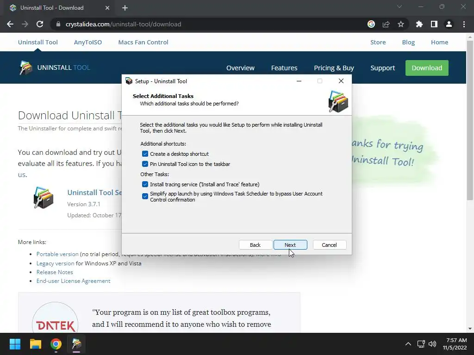Open volume control tray icon
This screenshot has width=474, height=355.
433,344
